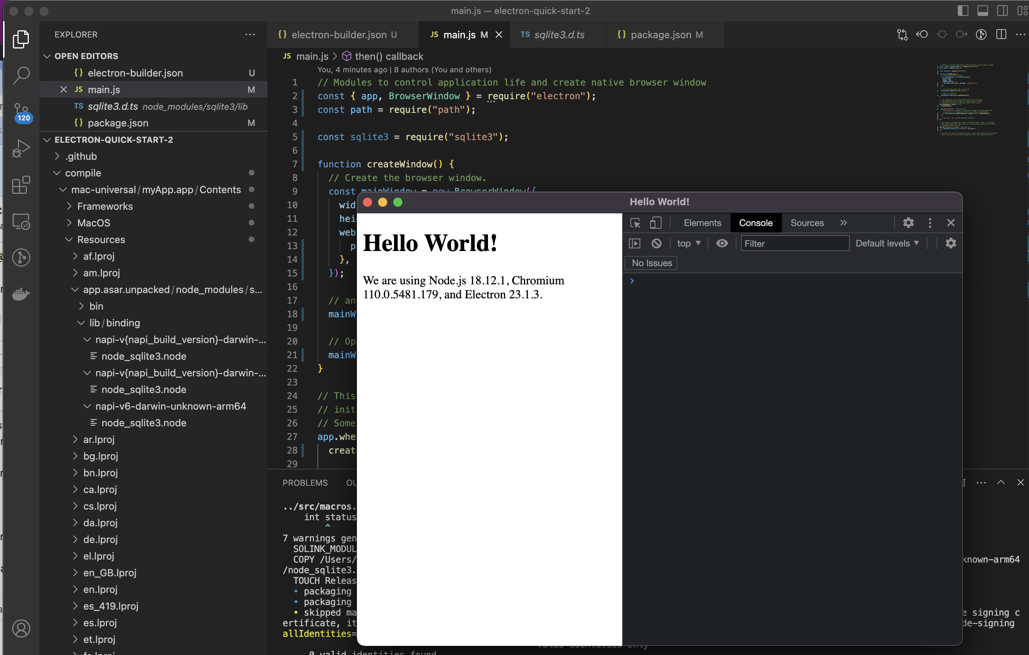Click the clear console icon

click(656, 243)
